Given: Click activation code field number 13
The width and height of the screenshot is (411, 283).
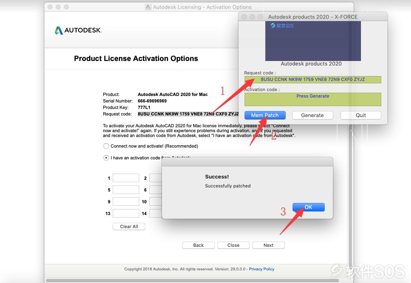Looking at the screenshot, I should 126,213.
